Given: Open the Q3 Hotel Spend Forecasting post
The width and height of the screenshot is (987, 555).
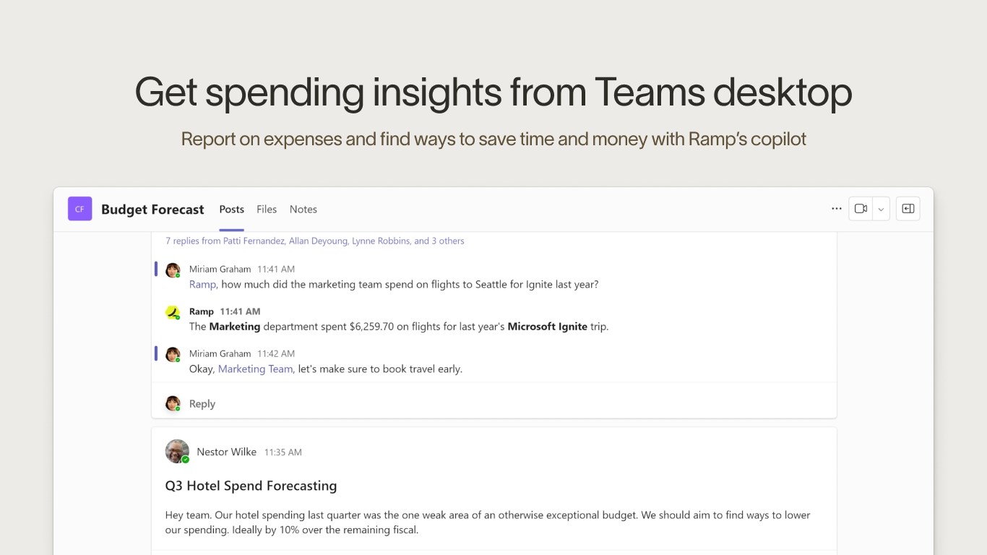Looking at the screenshot, I should (251, 486).
